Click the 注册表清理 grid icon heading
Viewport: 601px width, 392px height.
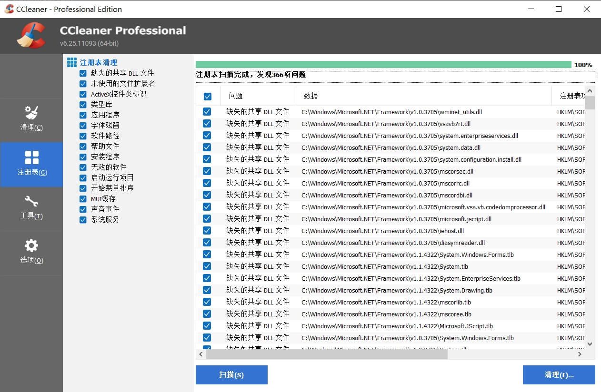click(x=72, y=62)
